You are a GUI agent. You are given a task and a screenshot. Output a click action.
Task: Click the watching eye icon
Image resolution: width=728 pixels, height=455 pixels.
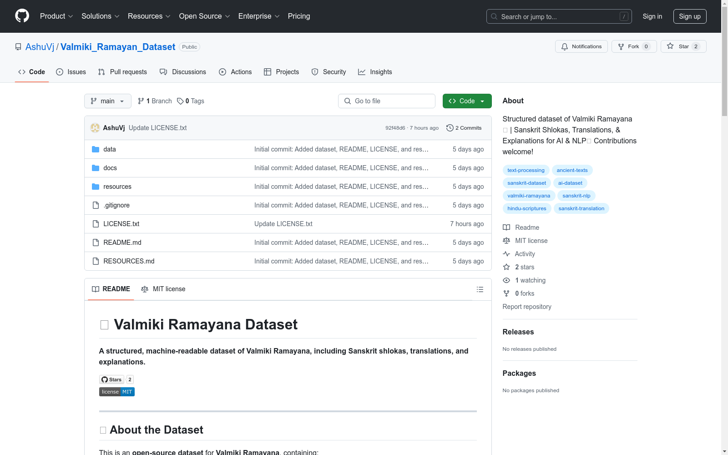(506, 280)
